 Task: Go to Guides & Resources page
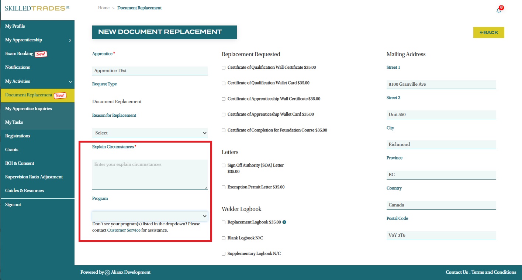[24, 191]
